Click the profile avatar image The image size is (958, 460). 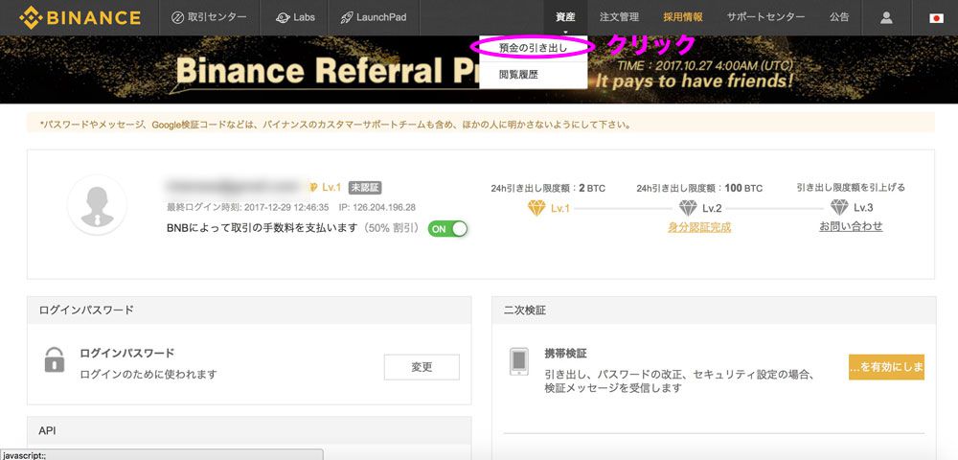tap(97, 205)
